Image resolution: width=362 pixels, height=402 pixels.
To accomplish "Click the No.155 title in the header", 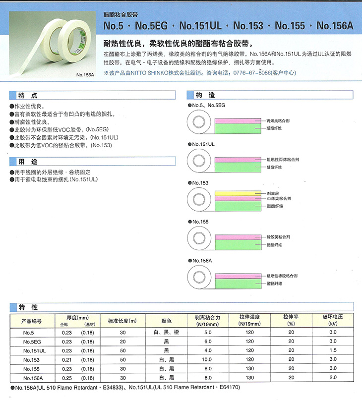I will pos(290,26).
